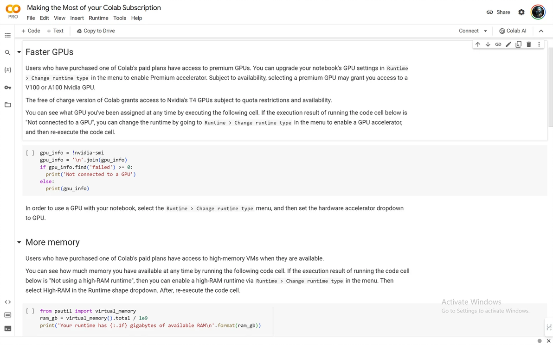Open code snippets panel
The width and height of the screenshot is (553, 345).
point(7,302)
